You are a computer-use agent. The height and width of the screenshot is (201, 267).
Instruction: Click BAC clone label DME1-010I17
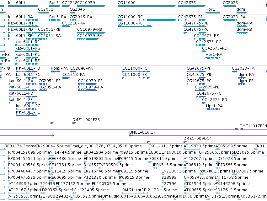[142, 132]
